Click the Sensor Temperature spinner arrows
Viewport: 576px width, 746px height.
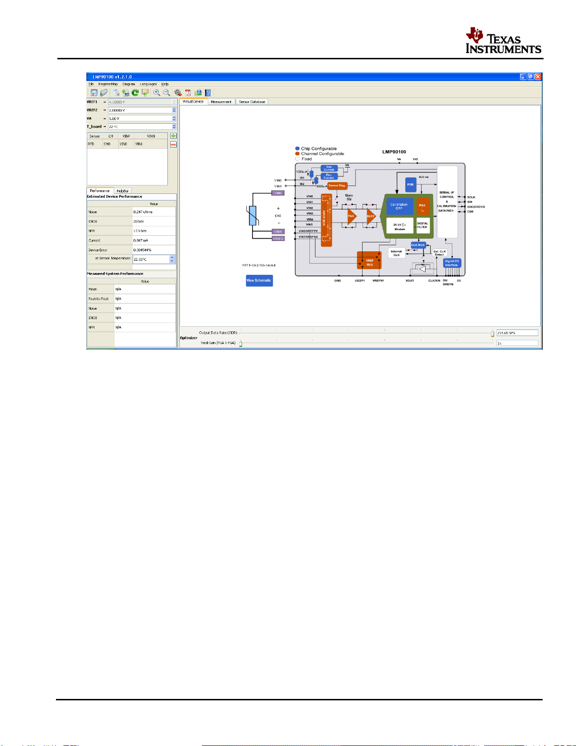coord(172,259)
